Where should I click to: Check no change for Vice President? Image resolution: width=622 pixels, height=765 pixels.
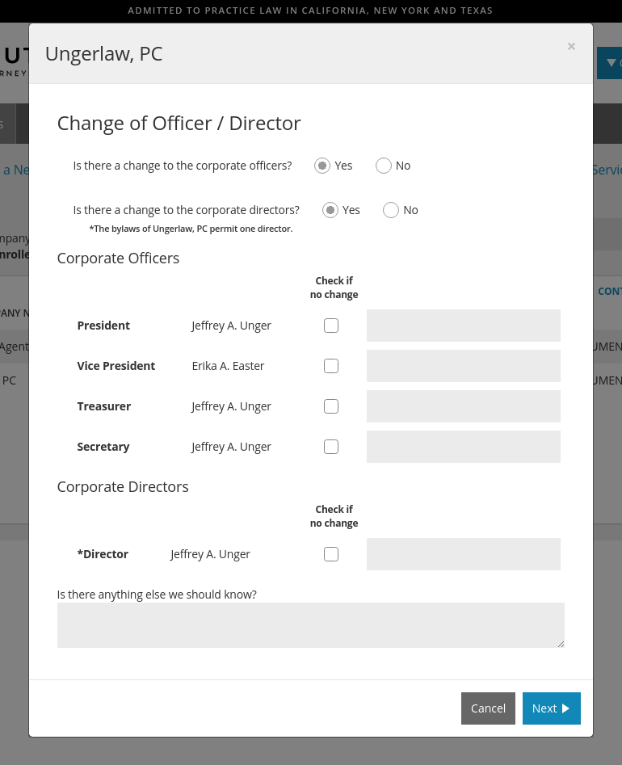click(x=331, y=366)
